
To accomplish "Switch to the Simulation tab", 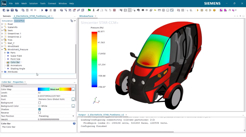I will click(x=7, y=21).
